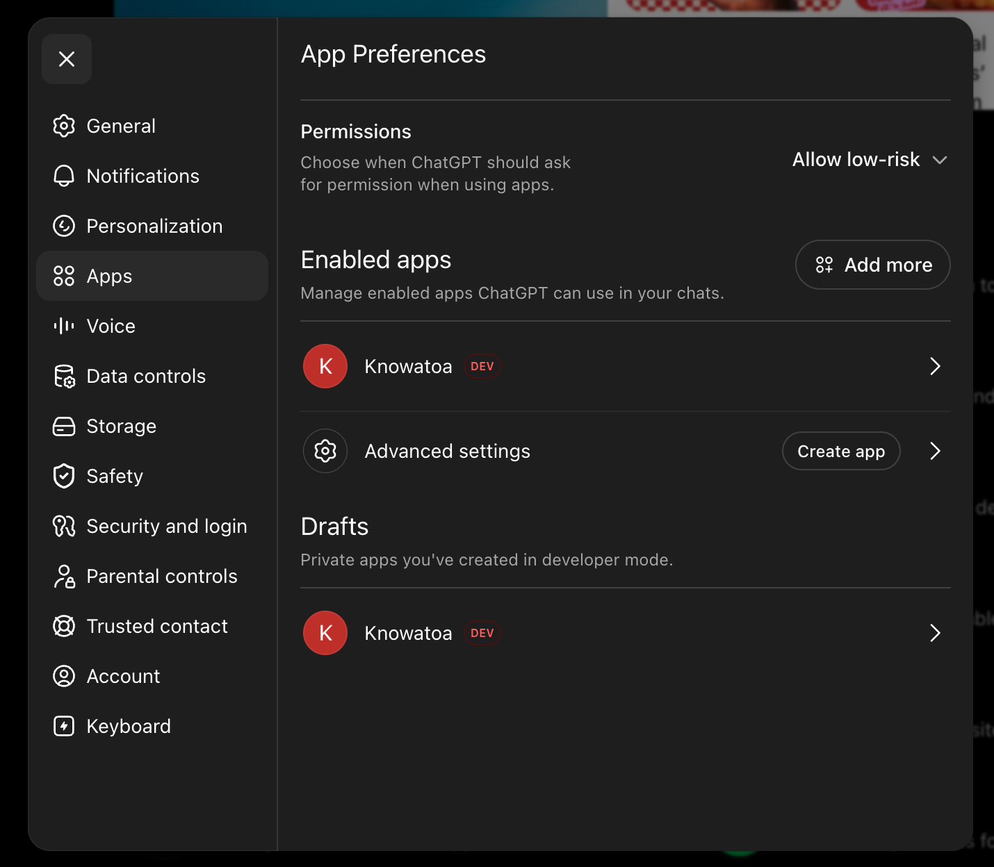This screenshot has width=994, height=867.
Task: Click the Security and login key icon
Action: pos(64,526)
